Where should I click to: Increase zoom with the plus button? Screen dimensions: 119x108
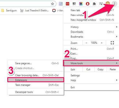[102, 43]
